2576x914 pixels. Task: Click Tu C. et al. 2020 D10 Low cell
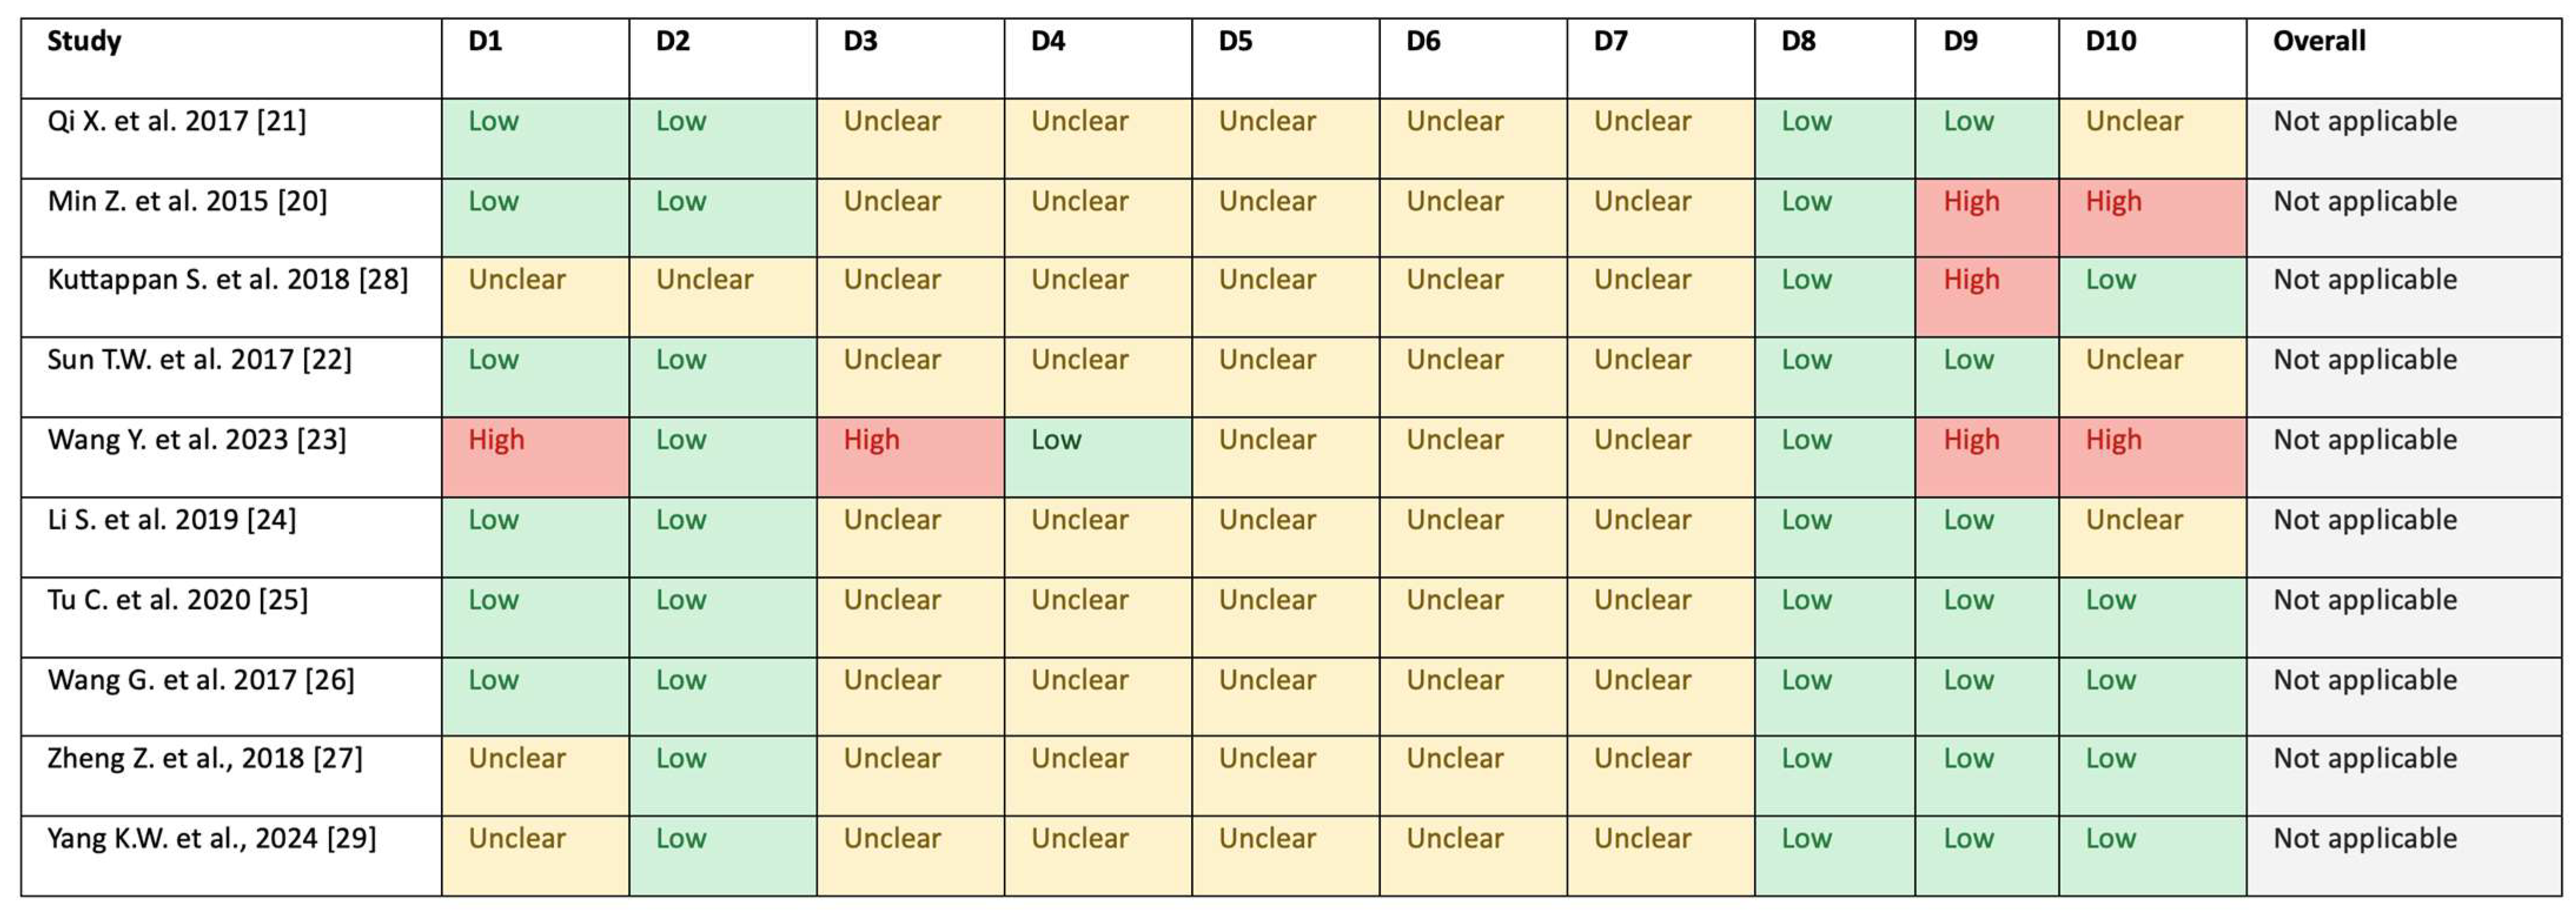[x=2152, y=617]
